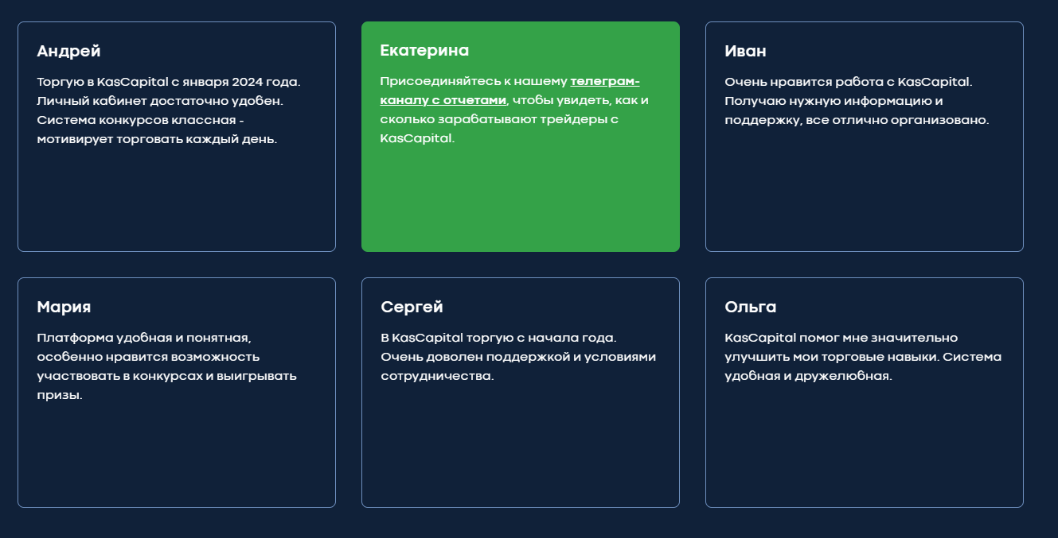Click the Сергей name heading
1058x538 pixels.
pyautogui.click(x=412, y=307)
